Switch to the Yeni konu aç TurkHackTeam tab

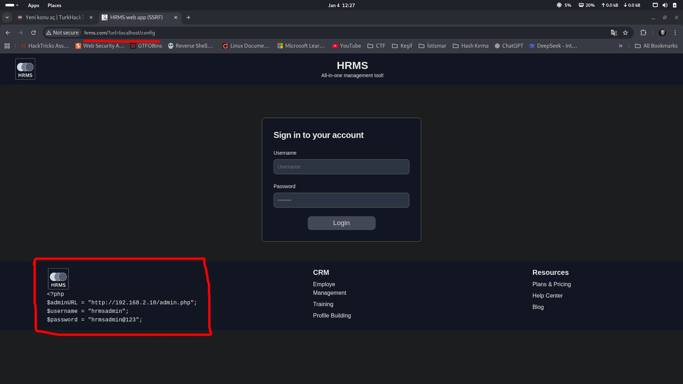click(x=55, y=17)
